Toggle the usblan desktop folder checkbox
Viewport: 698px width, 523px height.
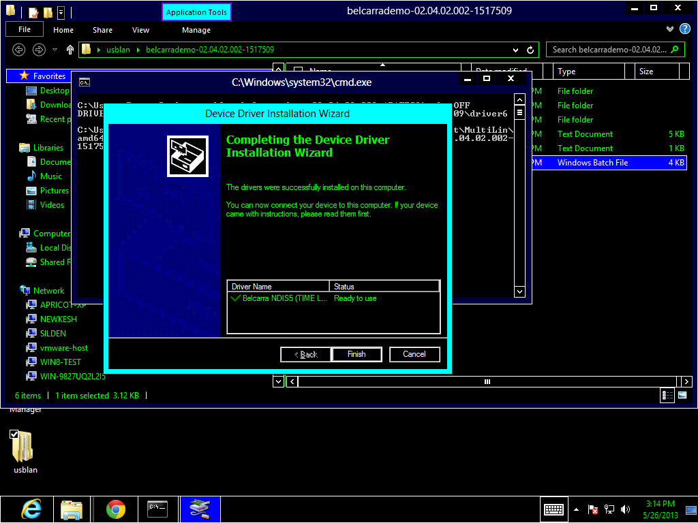coord(14,434)
